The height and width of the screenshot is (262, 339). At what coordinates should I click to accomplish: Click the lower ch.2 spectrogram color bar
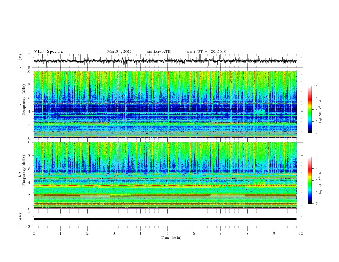(309, 180)
